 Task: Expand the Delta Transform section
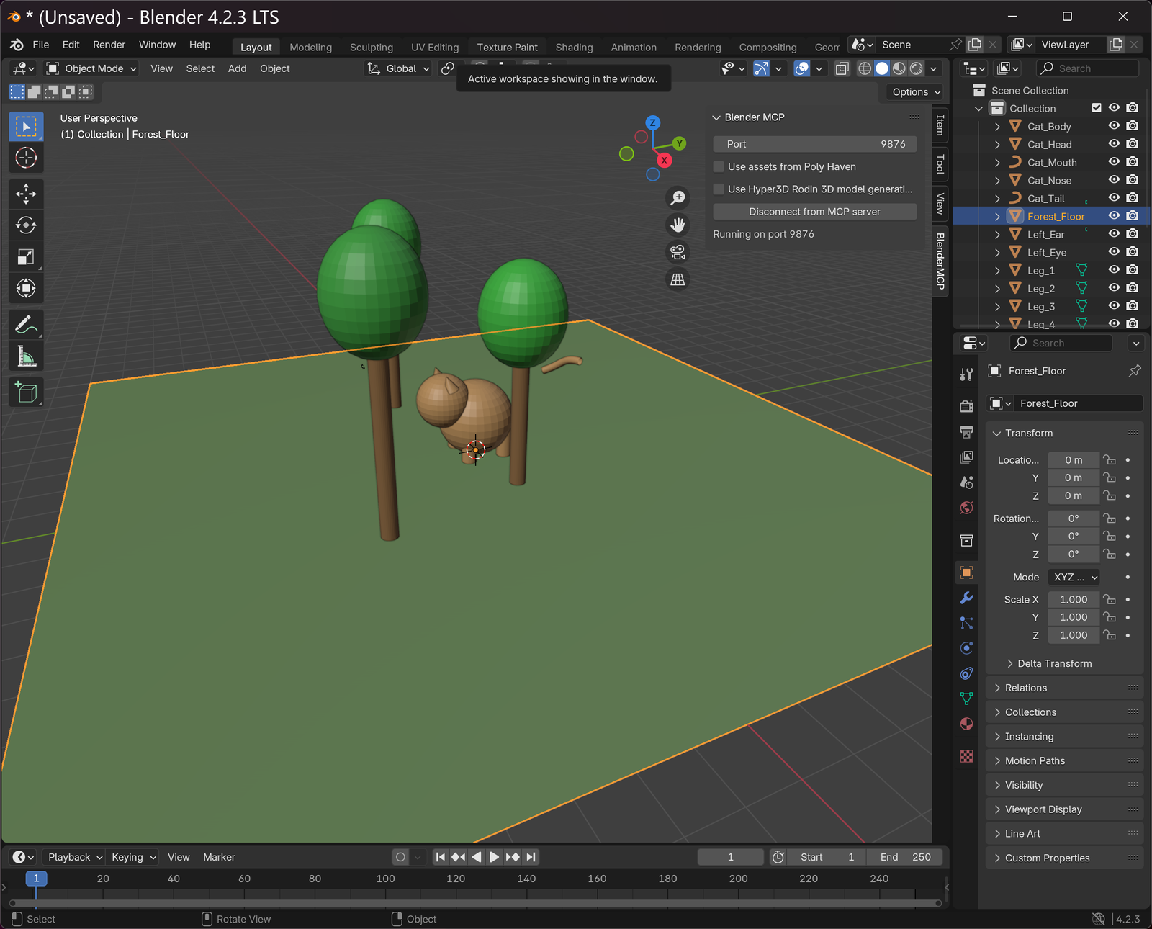click(1049, 663)
